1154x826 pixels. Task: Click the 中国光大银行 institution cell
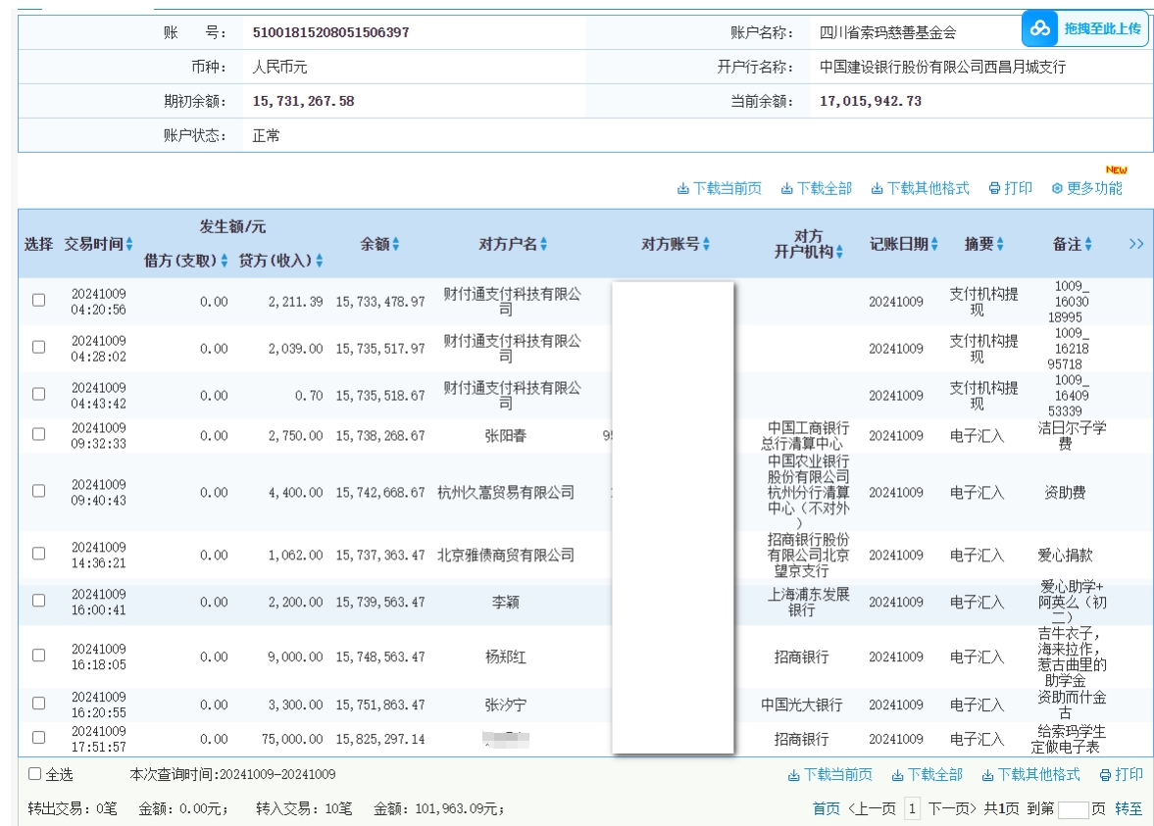coord(801,705)
